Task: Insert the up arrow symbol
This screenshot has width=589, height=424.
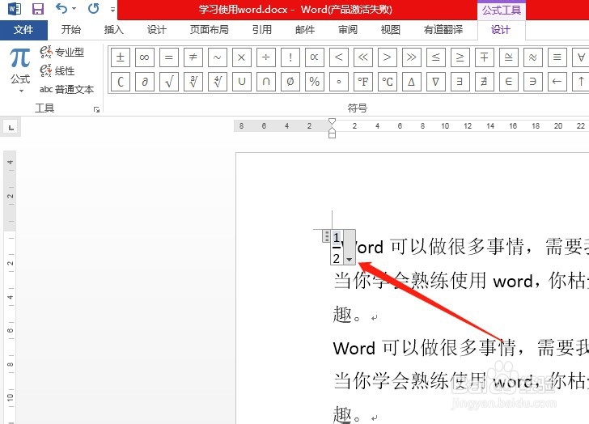Action: [x=581, y=82]
